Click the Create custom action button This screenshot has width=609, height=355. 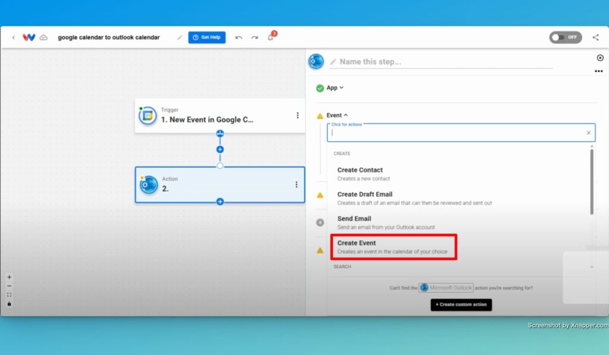461,304
